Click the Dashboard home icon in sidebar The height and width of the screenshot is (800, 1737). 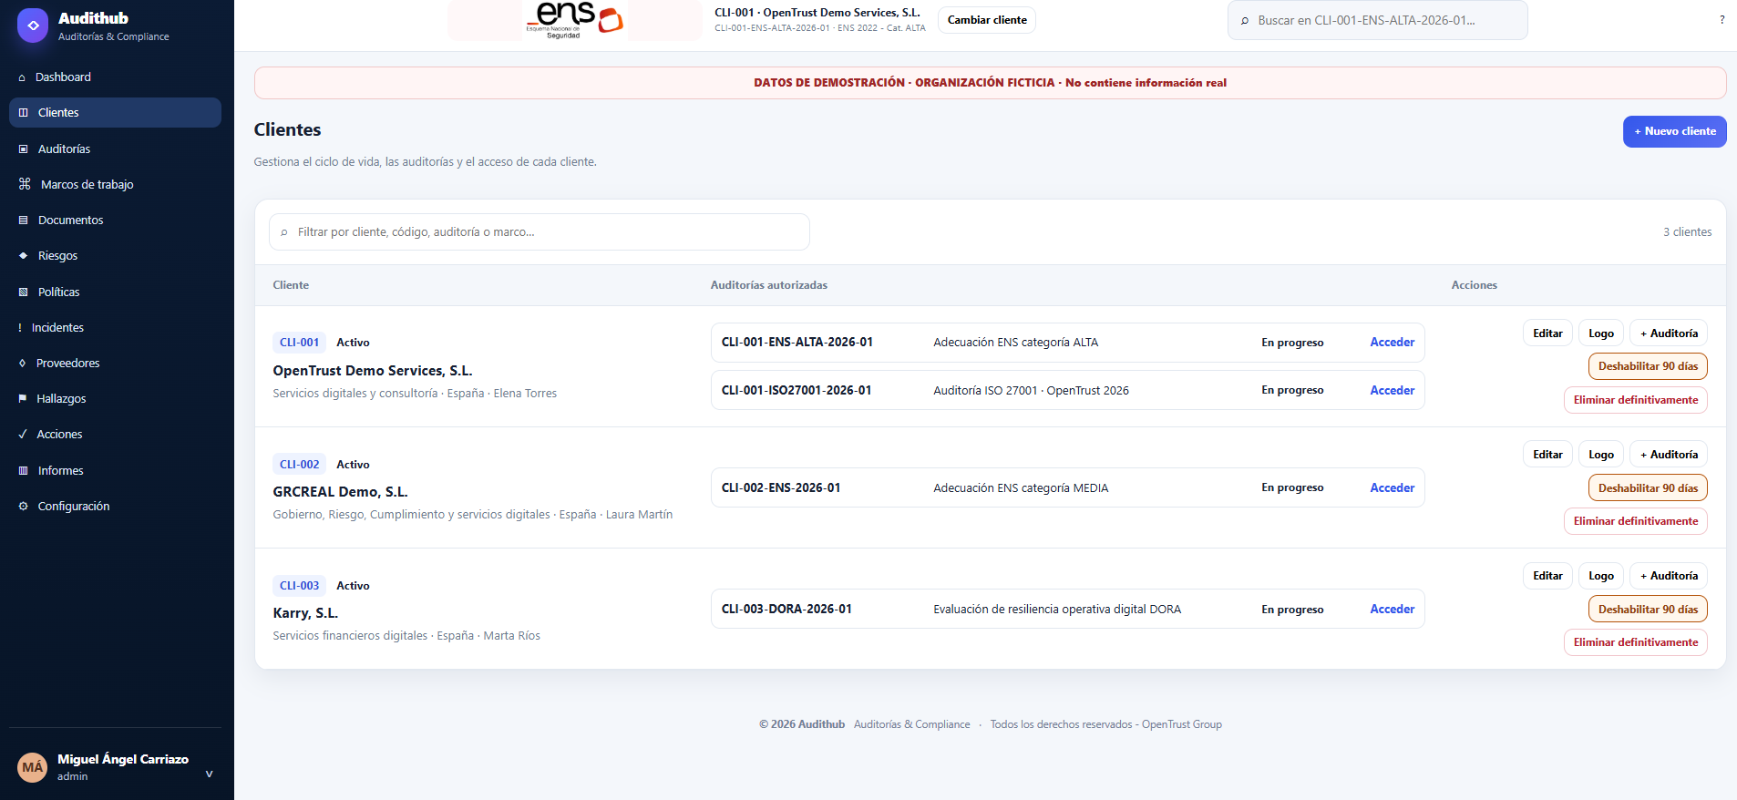[x=22, y=77]
